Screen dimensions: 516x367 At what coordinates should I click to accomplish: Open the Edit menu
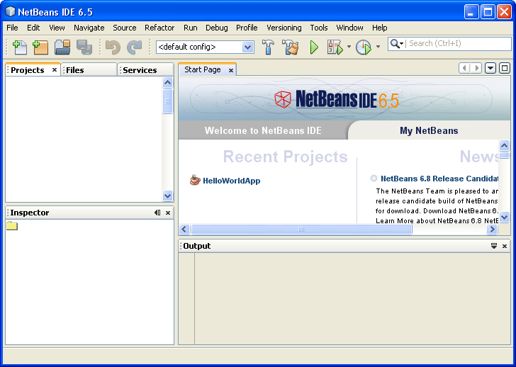click(x=33, y=28)
